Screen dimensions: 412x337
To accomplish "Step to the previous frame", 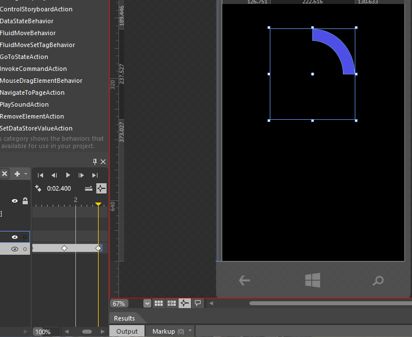I will pyautogui.click(x=54, y=175).
